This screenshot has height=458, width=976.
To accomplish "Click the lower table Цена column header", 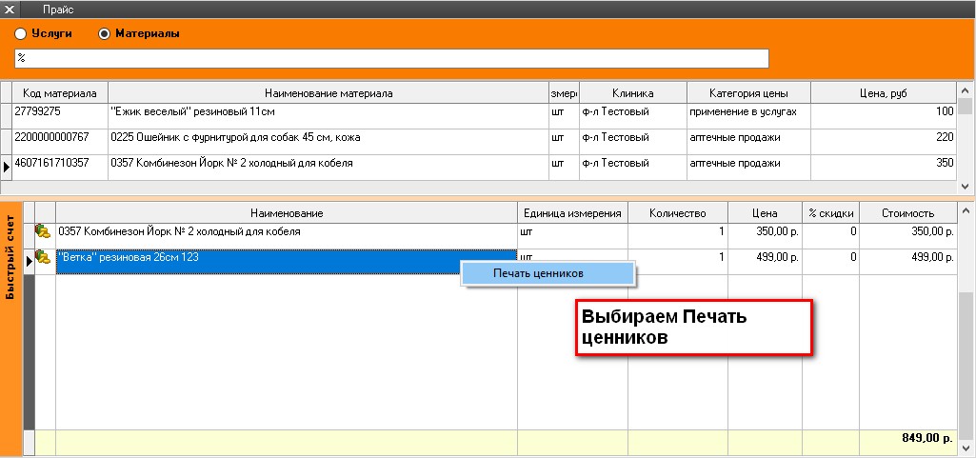I will tap(765, 213).
